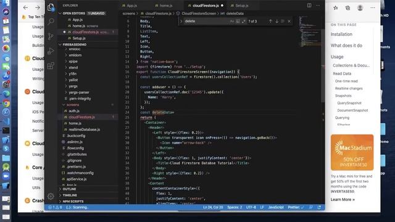The width and height of the screenshot is (395, 222).
Task: Close the find widget
Action: (x=289, y=22)
